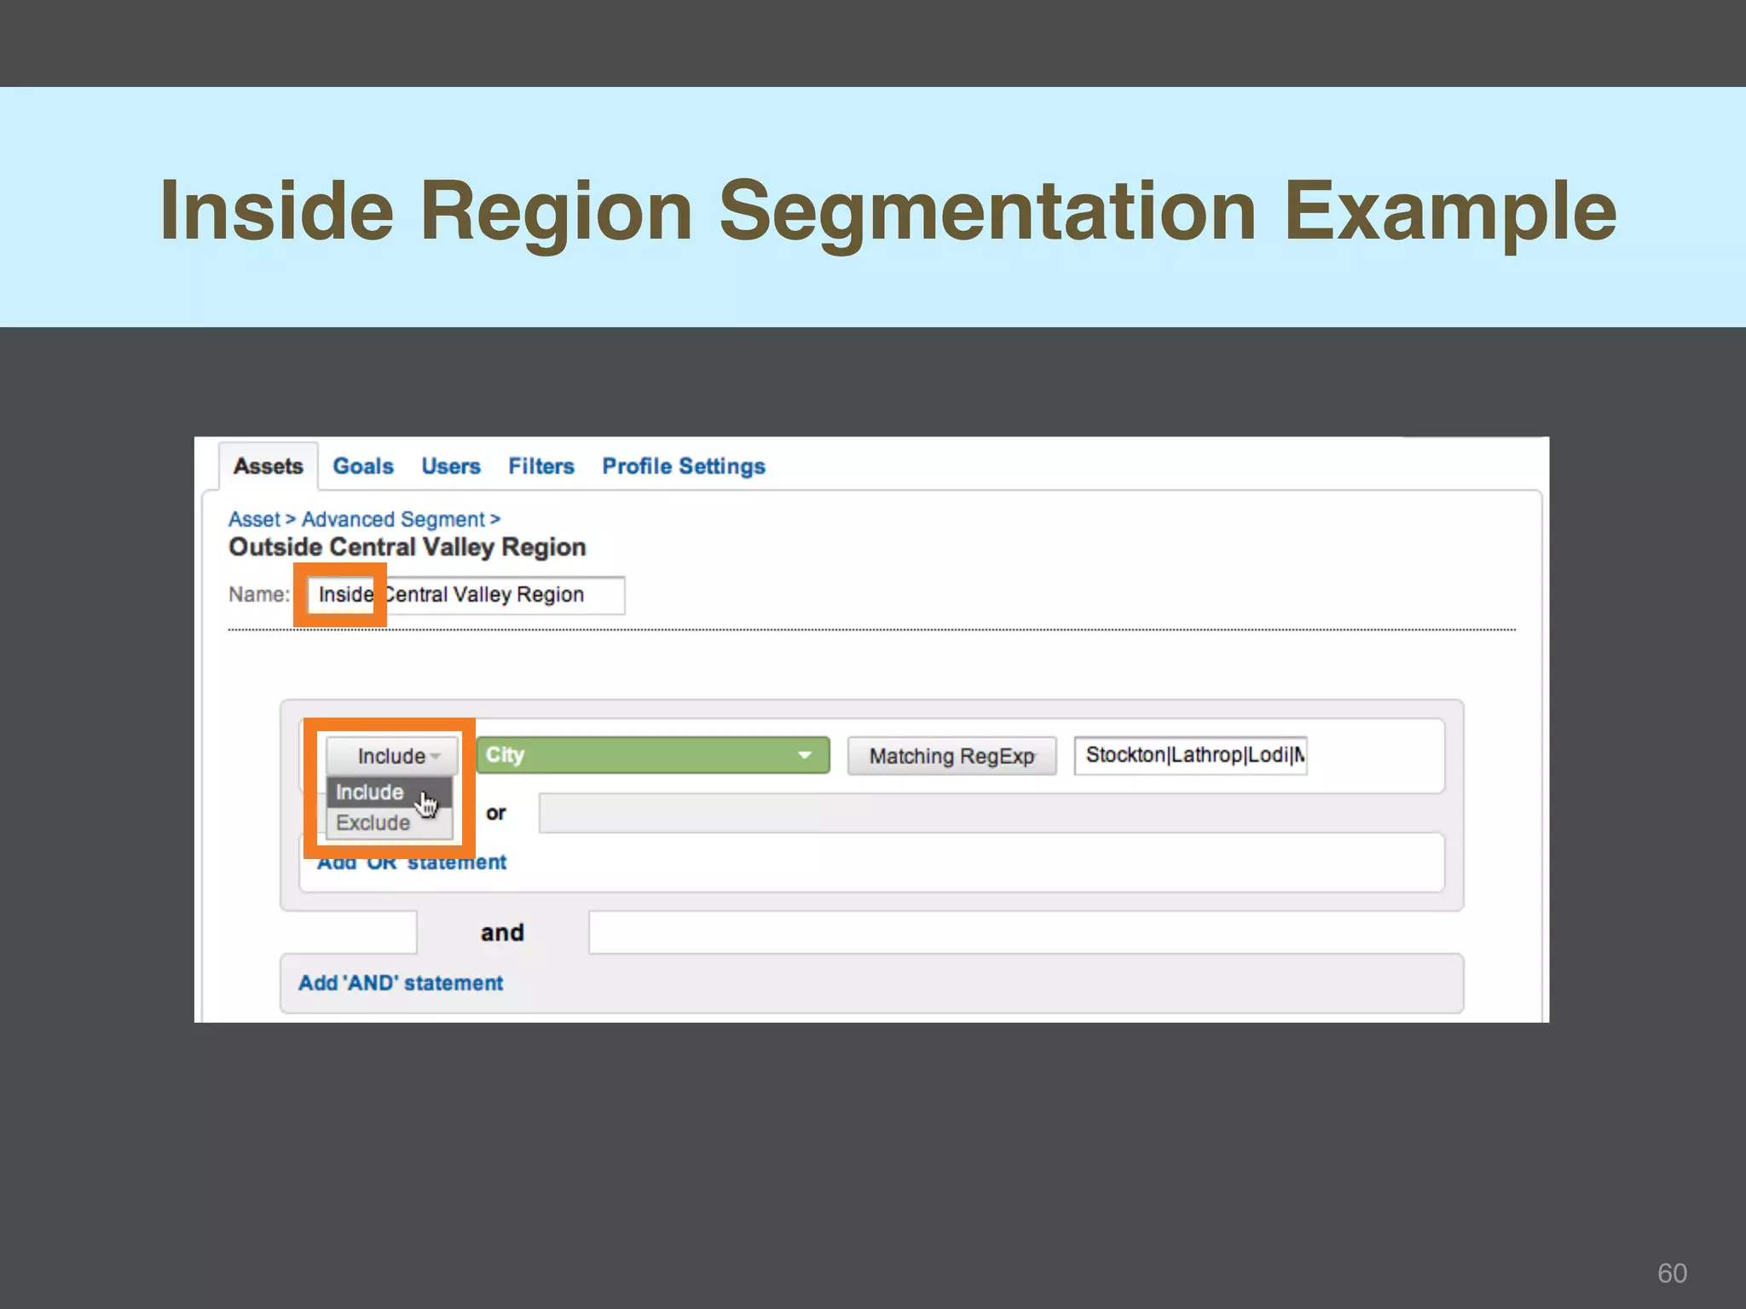Click Add 'AND' statement link
1746x1309 pixels.
[401, 983]
